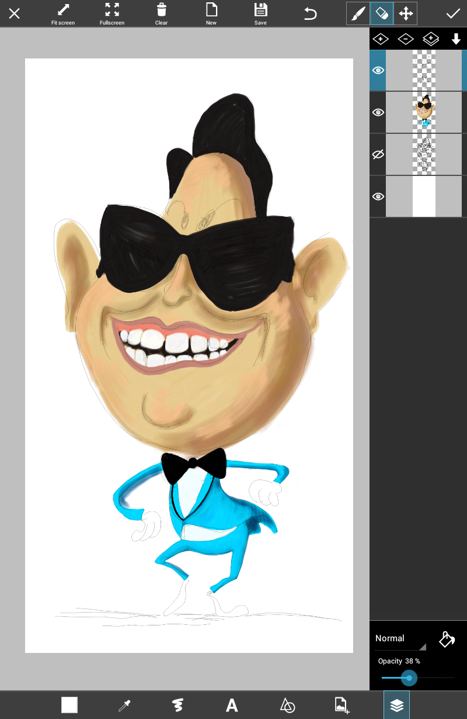467x719 pixels.
Task: Tap the Fit screen icon
Action: tap(63, 14)
